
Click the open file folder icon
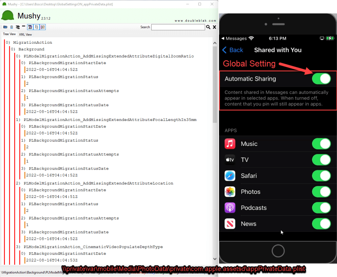pos(5,27)
